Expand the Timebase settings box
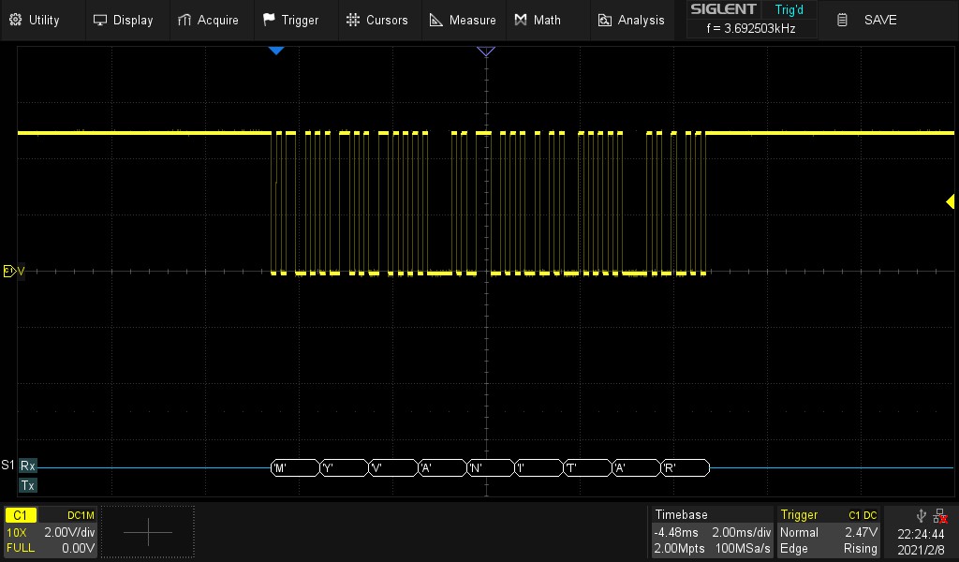 click(x=713, y=532)
